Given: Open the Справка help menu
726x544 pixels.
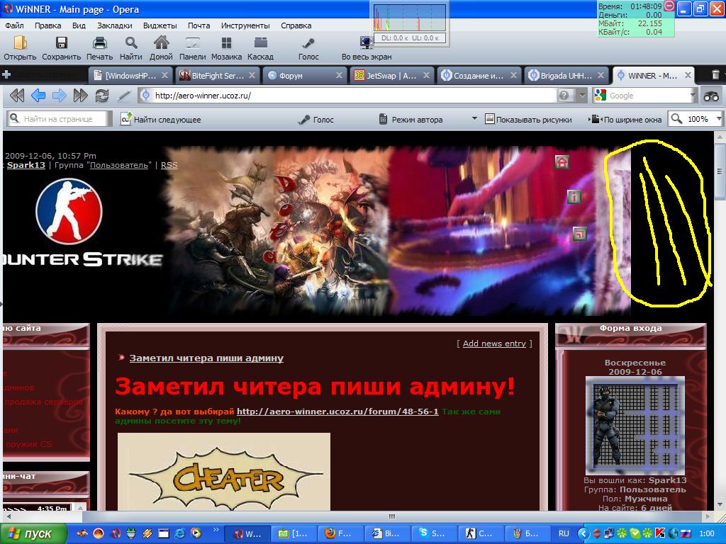Looking at the screenshot, I should click(296, 25).
